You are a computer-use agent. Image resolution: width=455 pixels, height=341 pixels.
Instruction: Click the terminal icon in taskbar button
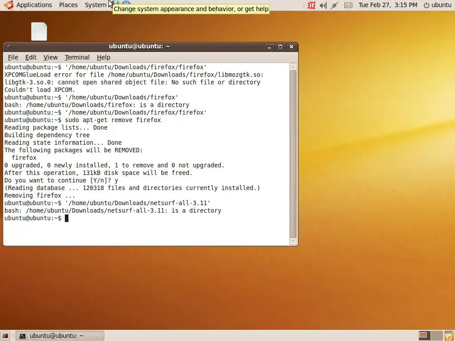pyautogui.click(x=23, y=336)
